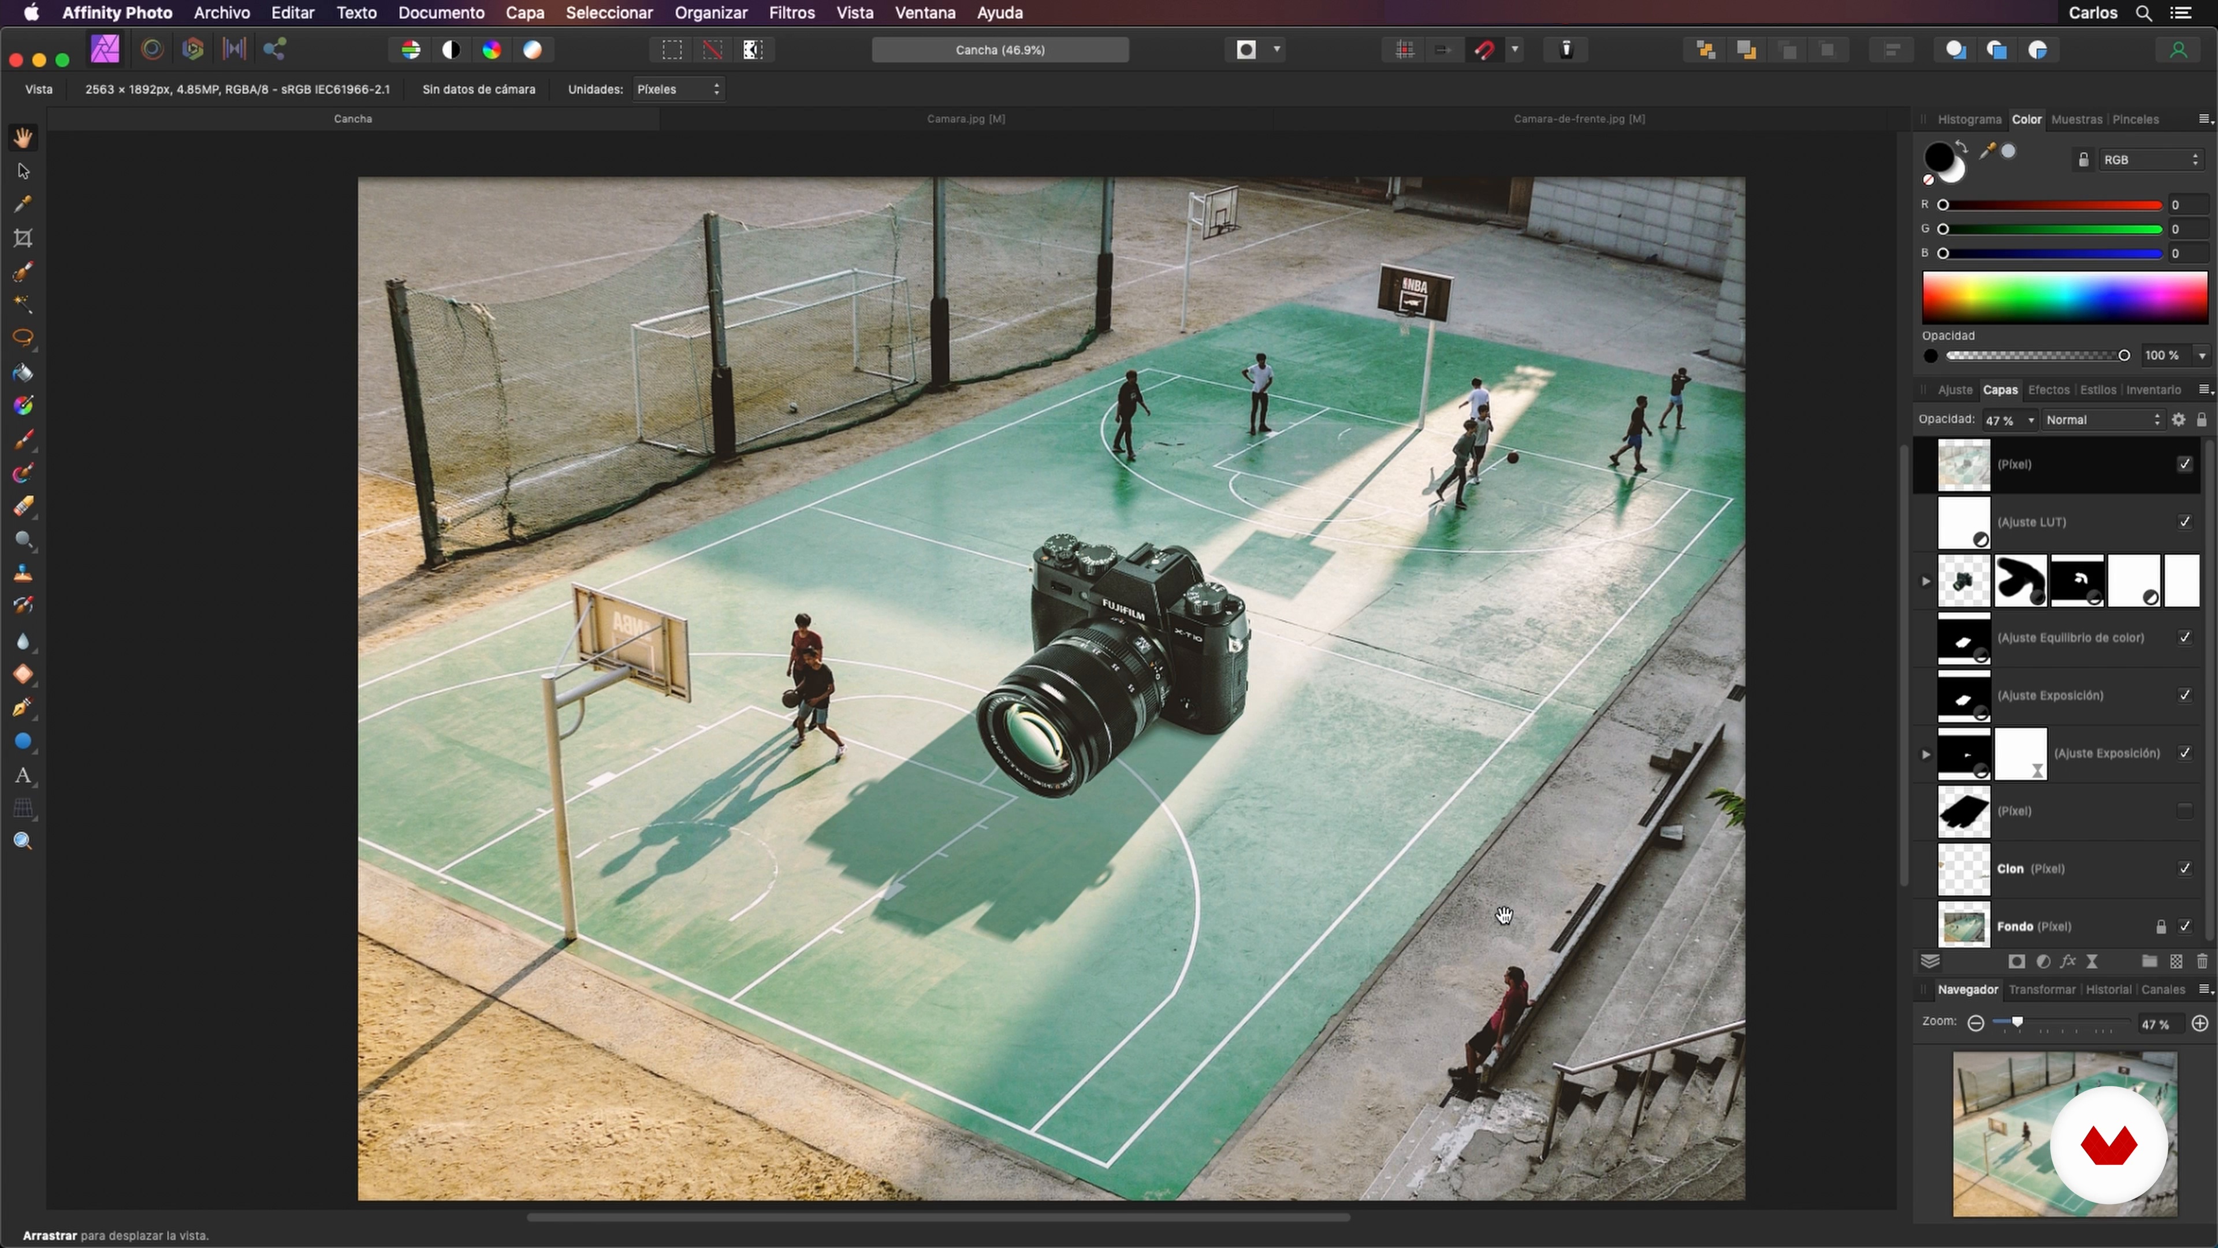Image resolution: width=2218 pixels, height=1248 pixels.
Task: Toggle visibility of Clon layer
Action: point(2184,868)
